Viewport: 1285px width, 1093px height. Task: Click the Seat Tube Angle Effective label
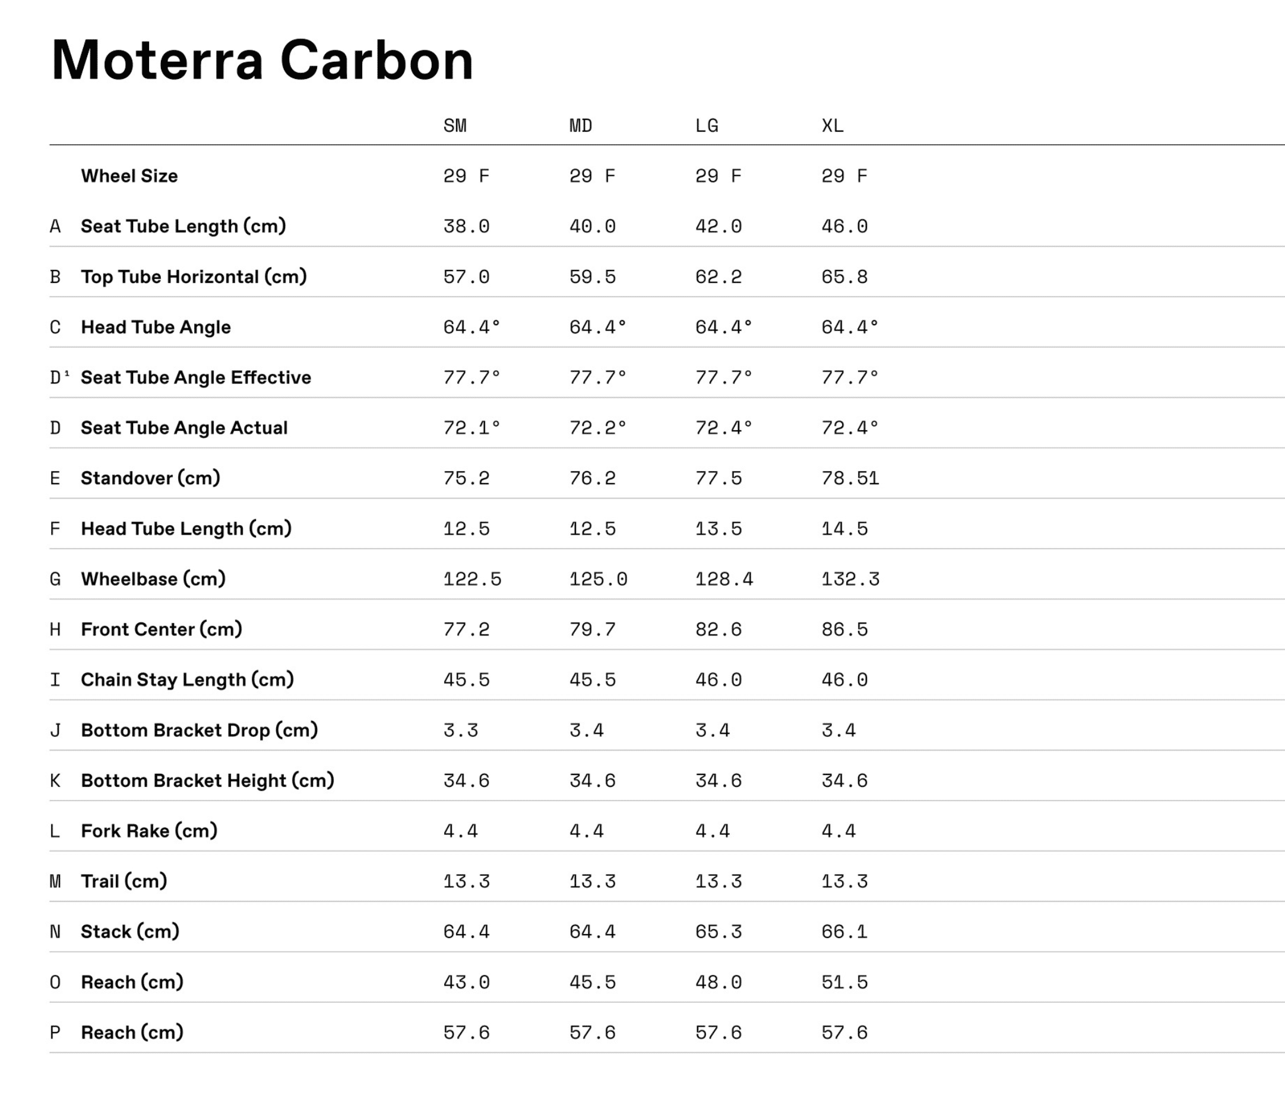(196, 377)
